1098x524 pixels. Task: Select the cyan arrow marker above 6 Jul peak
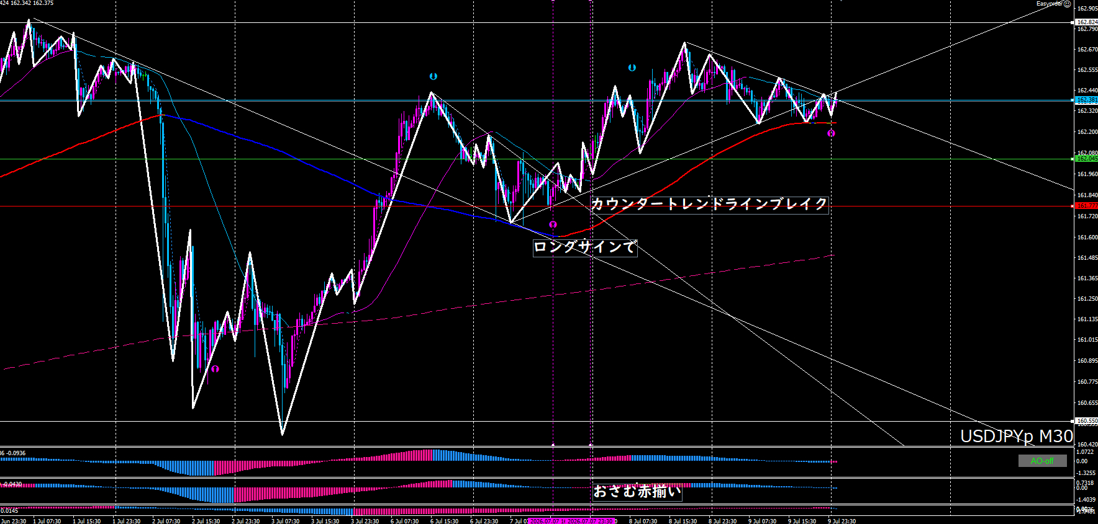pos(433,76)
